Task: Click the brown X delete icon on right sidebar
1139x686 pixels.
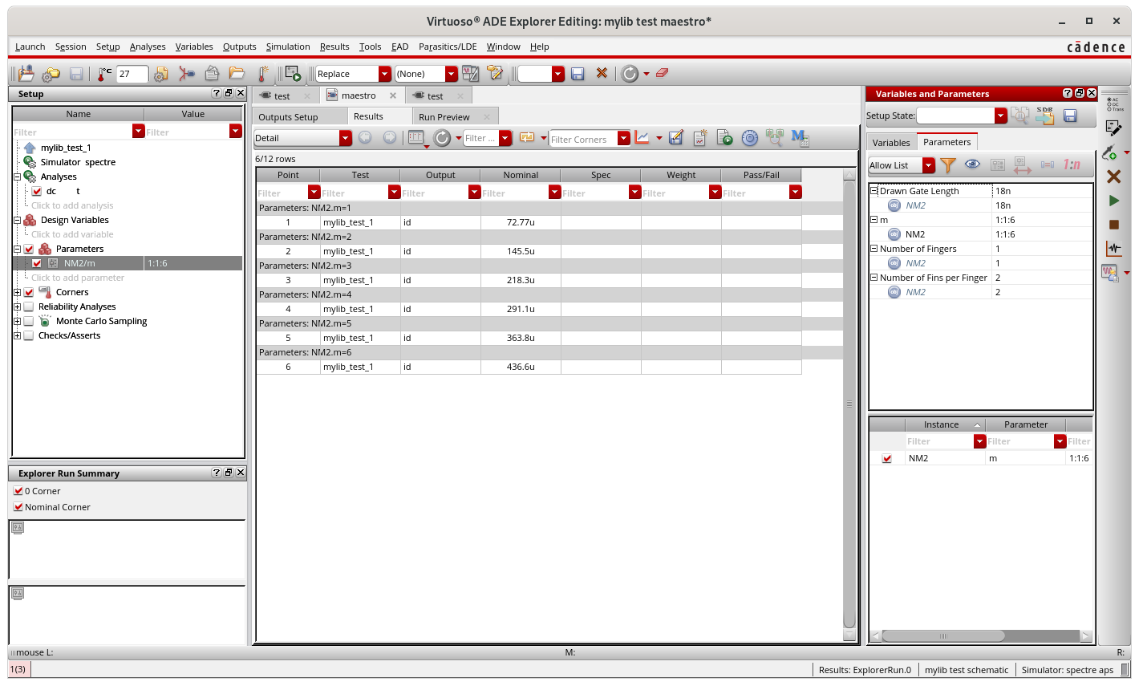Action: [1113, 176]
